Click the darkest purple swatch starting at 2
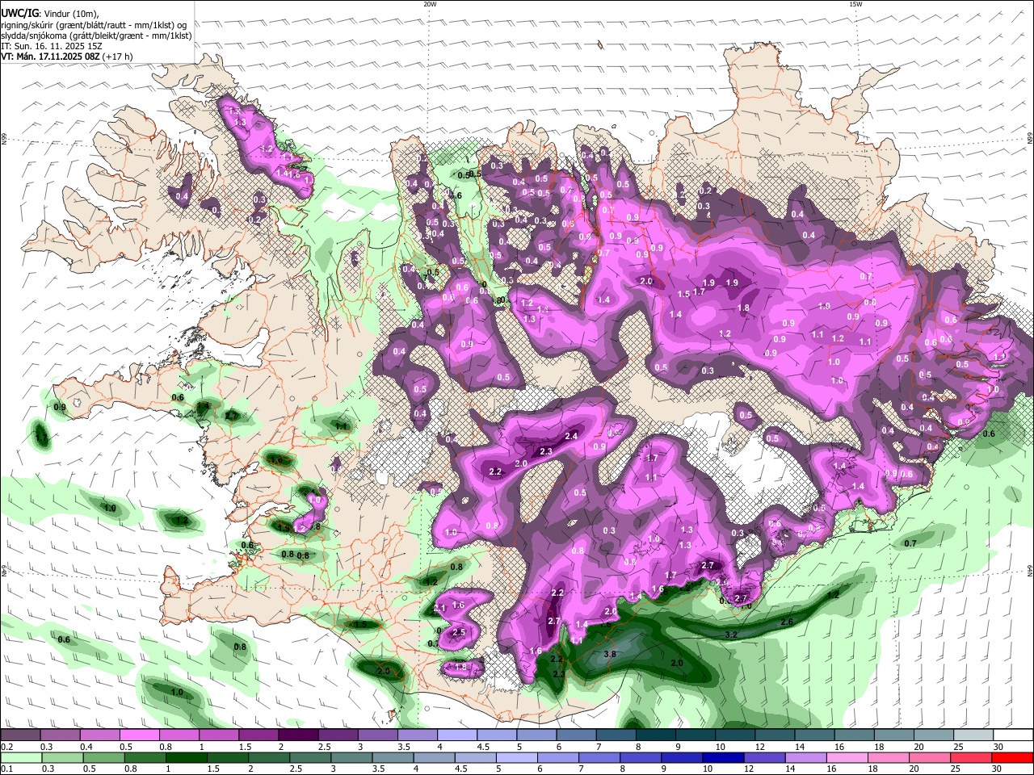This screenshot has width=1034, height=775. 298,735
